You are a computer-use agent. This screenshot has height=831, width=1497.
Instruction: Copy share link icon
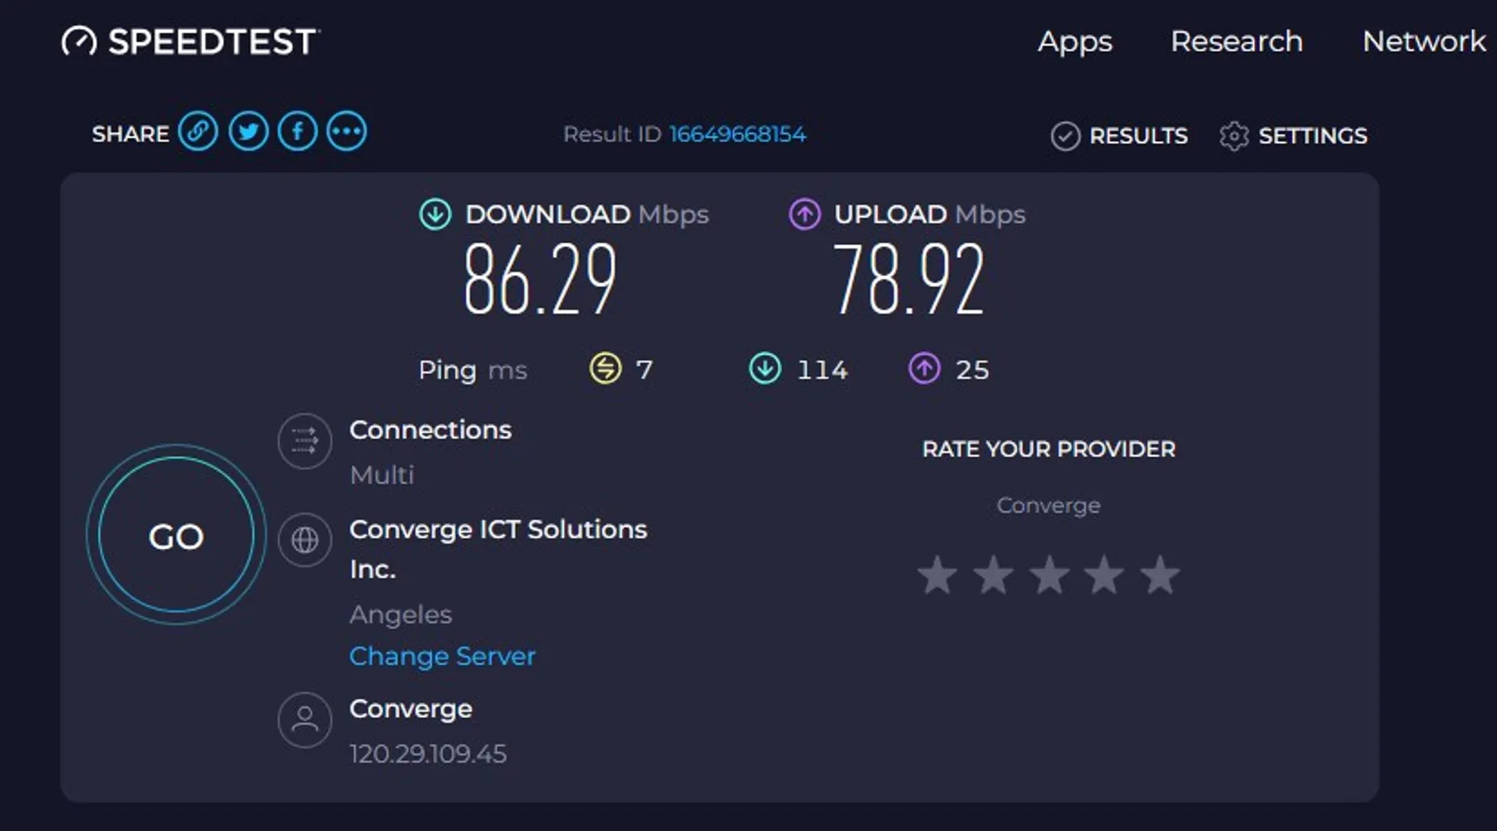point(198,132)
